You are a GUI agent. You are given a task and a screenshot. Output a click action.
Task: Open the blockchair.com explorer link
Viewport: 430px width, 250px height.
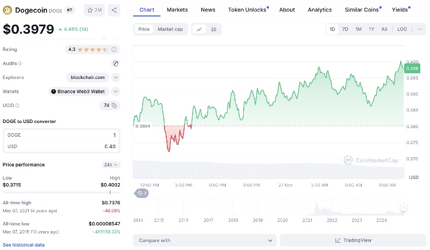pyautogui.click(x=88, y=77)
